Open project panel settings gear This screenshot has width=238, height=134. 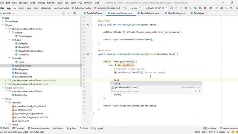[x=74, y=13]
